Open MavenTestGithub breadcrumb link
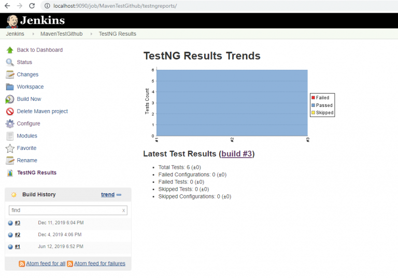This screenshot has width=398, height=278. [x=62, y=34]
